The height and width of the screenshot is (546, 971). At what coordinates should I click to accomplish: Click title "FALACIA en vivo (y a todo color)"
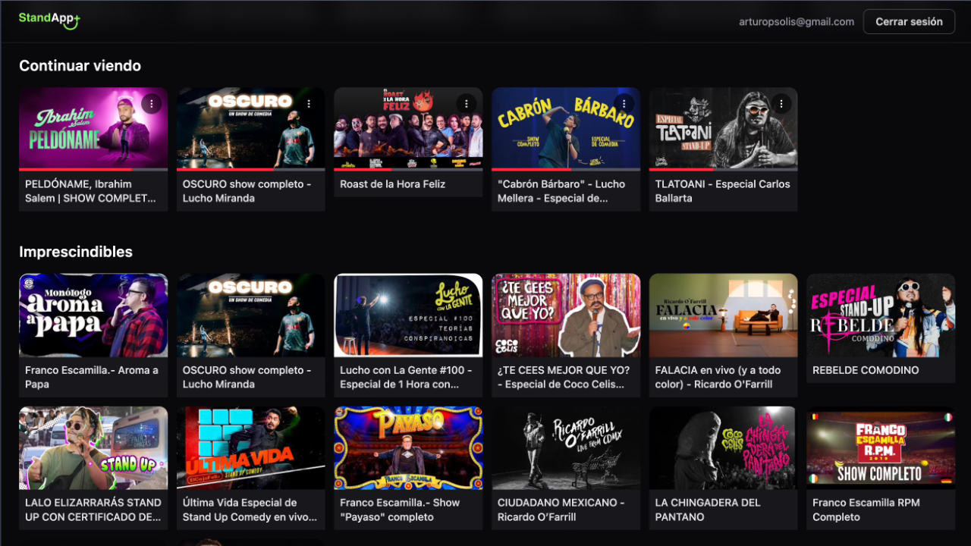click(718, 377)
